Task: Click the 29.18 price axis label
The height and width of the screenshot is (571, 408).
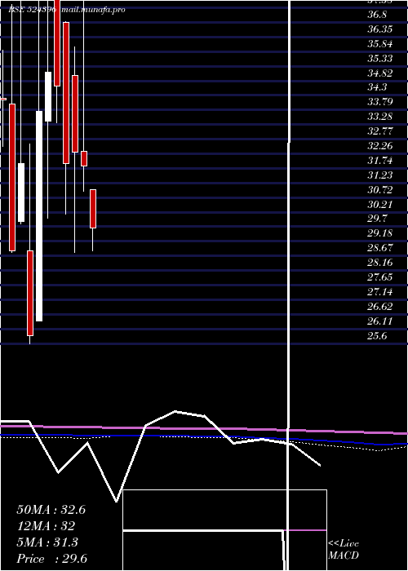Action: coord(380,233)
